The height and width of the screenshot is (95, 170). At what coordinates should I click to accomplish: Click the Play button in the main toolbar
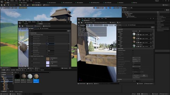tap(33, 5)
